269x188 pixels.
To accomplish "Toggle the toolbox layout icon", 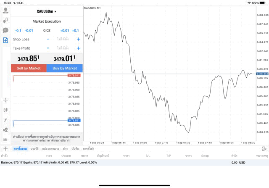I will coord(264,149).
